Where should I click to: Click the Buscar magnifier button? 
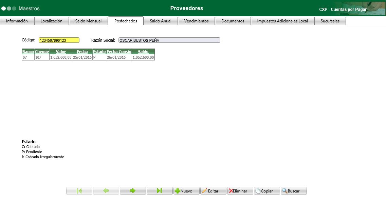click(x=294, y=191)
